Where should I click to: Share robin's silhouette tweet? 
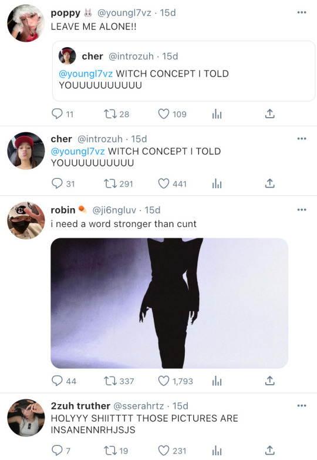point(269,381)
